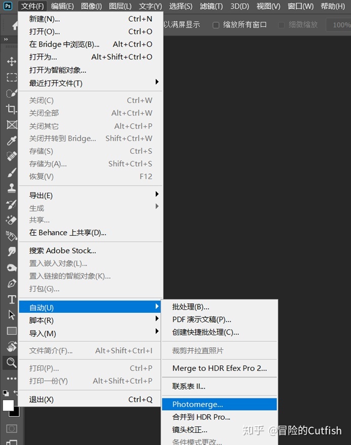Choose PDF 演示文稿(P)...
The width and height of the screenshot is (351, 445).
tap(219, 320)
